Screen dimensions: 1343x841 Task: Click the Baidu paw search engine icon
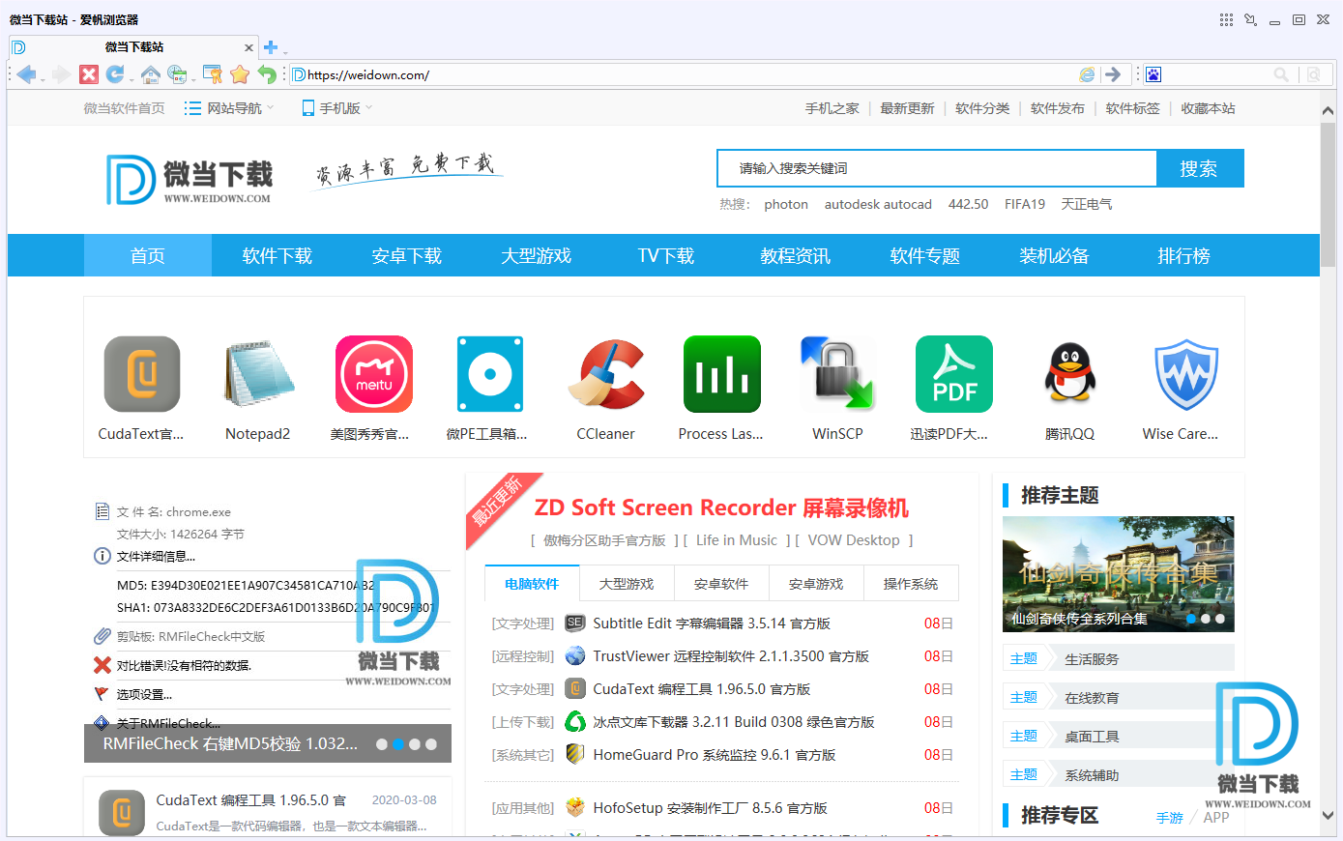pos(1153,74)
